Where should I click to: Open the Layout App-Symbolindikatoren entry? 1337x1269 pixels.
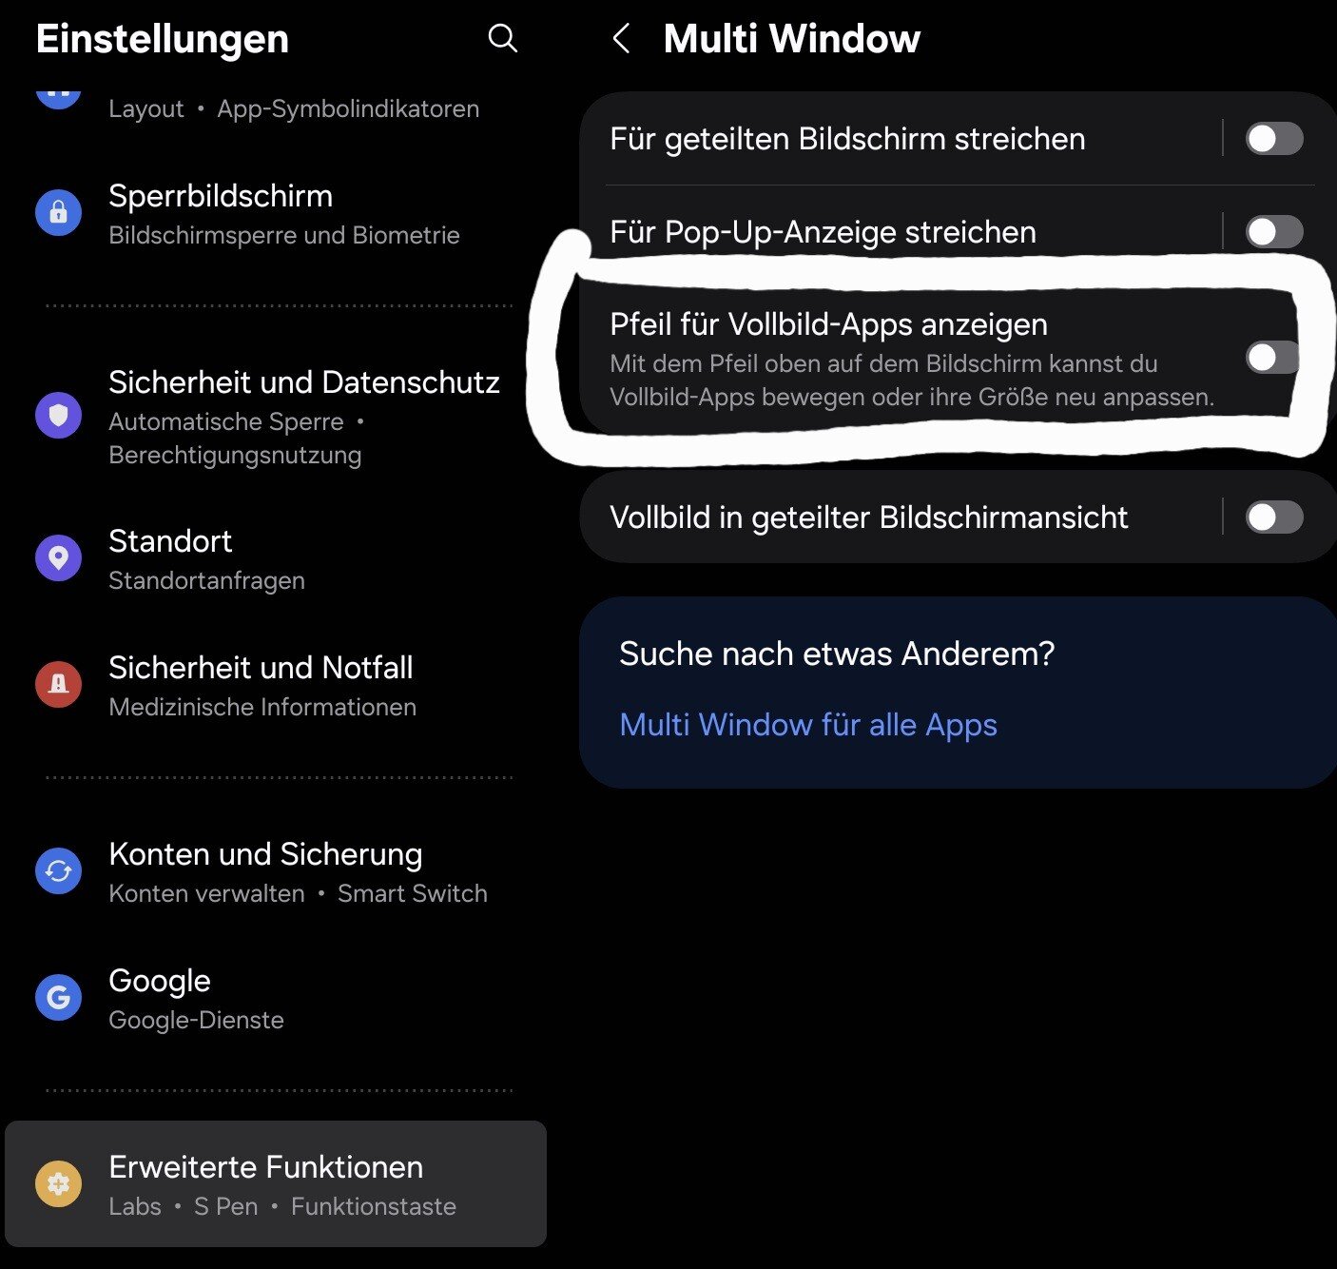[x=293, y=108]
